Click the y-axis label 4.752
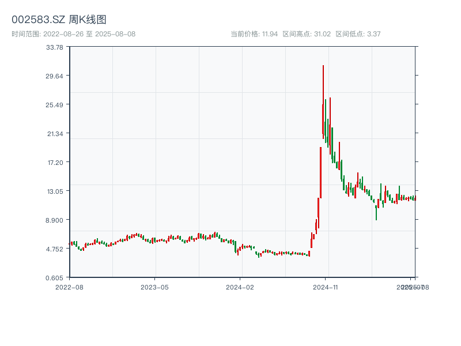Screen dimensions: 461x346 55,249
